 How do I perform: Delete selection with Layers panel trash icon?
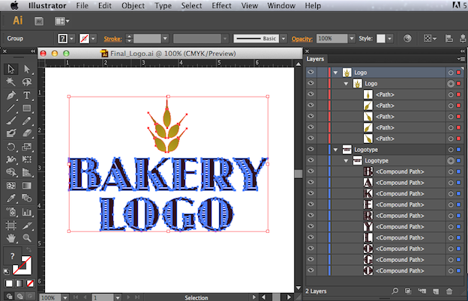coord(449,291)
